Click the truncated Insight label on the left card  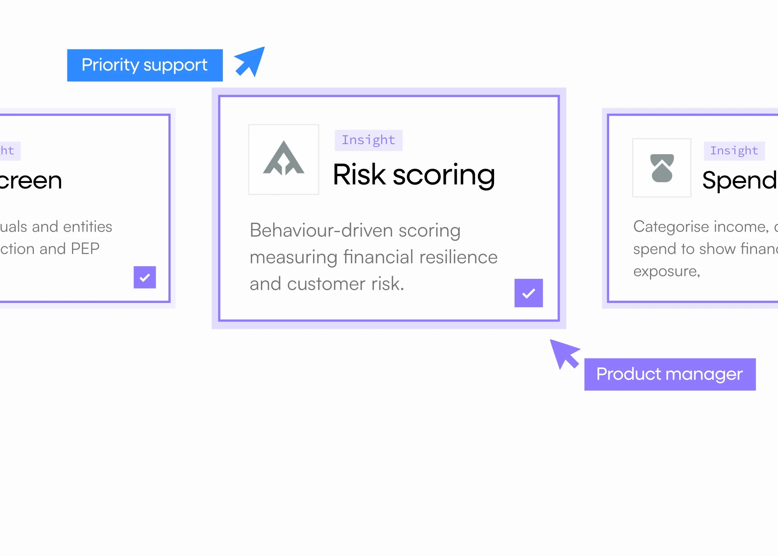(9, 151)
